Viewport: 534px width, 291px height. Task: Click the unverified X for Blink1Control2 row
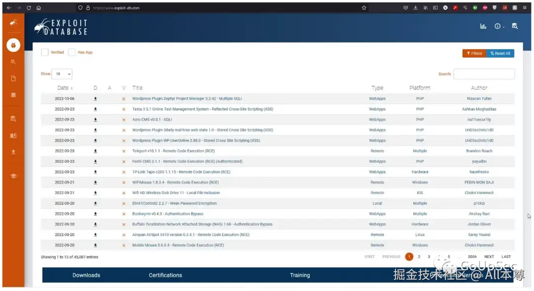click(124, 203)
